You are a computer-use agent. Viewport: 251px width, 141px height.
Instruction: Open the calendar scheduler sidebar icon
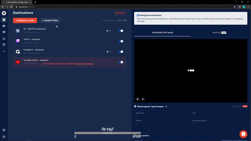[4, 45]
